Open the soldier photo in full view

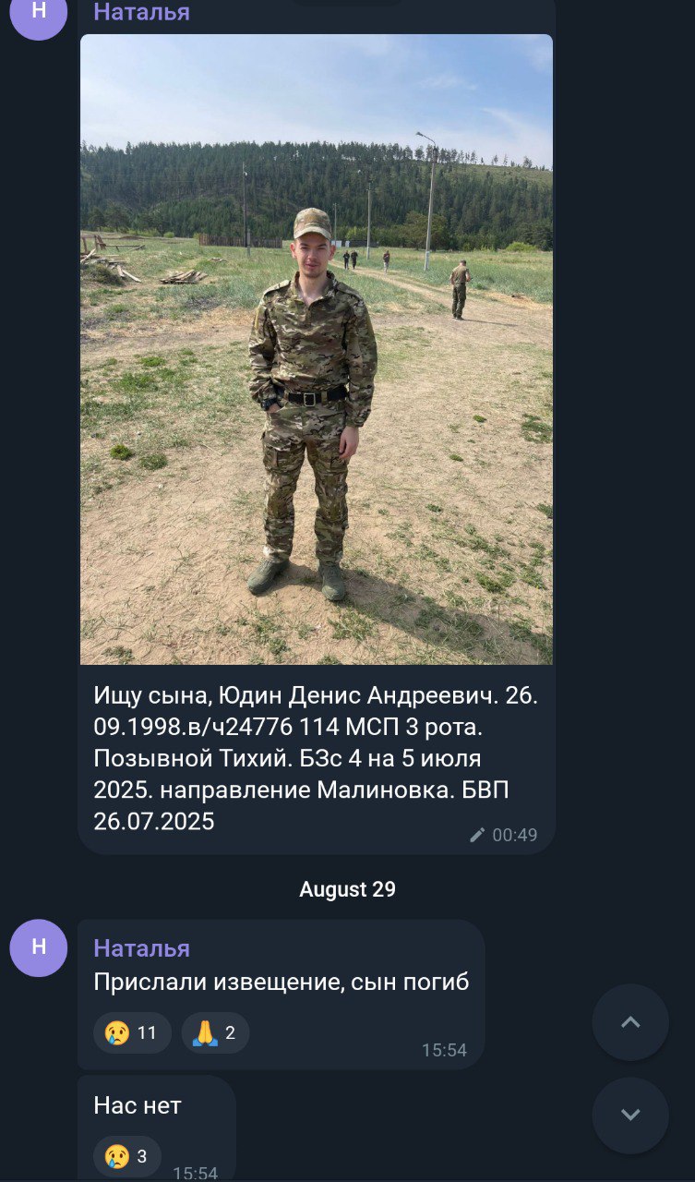click(317, 349)
